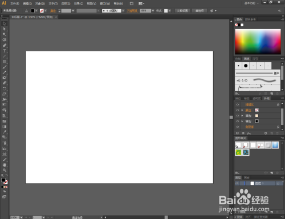The height and width of the screenshot is (219, 285).
Task: Select the Eyedropper tool
Action: (5, 132)
